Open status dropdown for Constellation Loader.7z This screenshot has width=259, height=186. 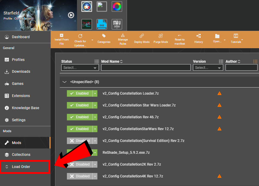point(95,93)
